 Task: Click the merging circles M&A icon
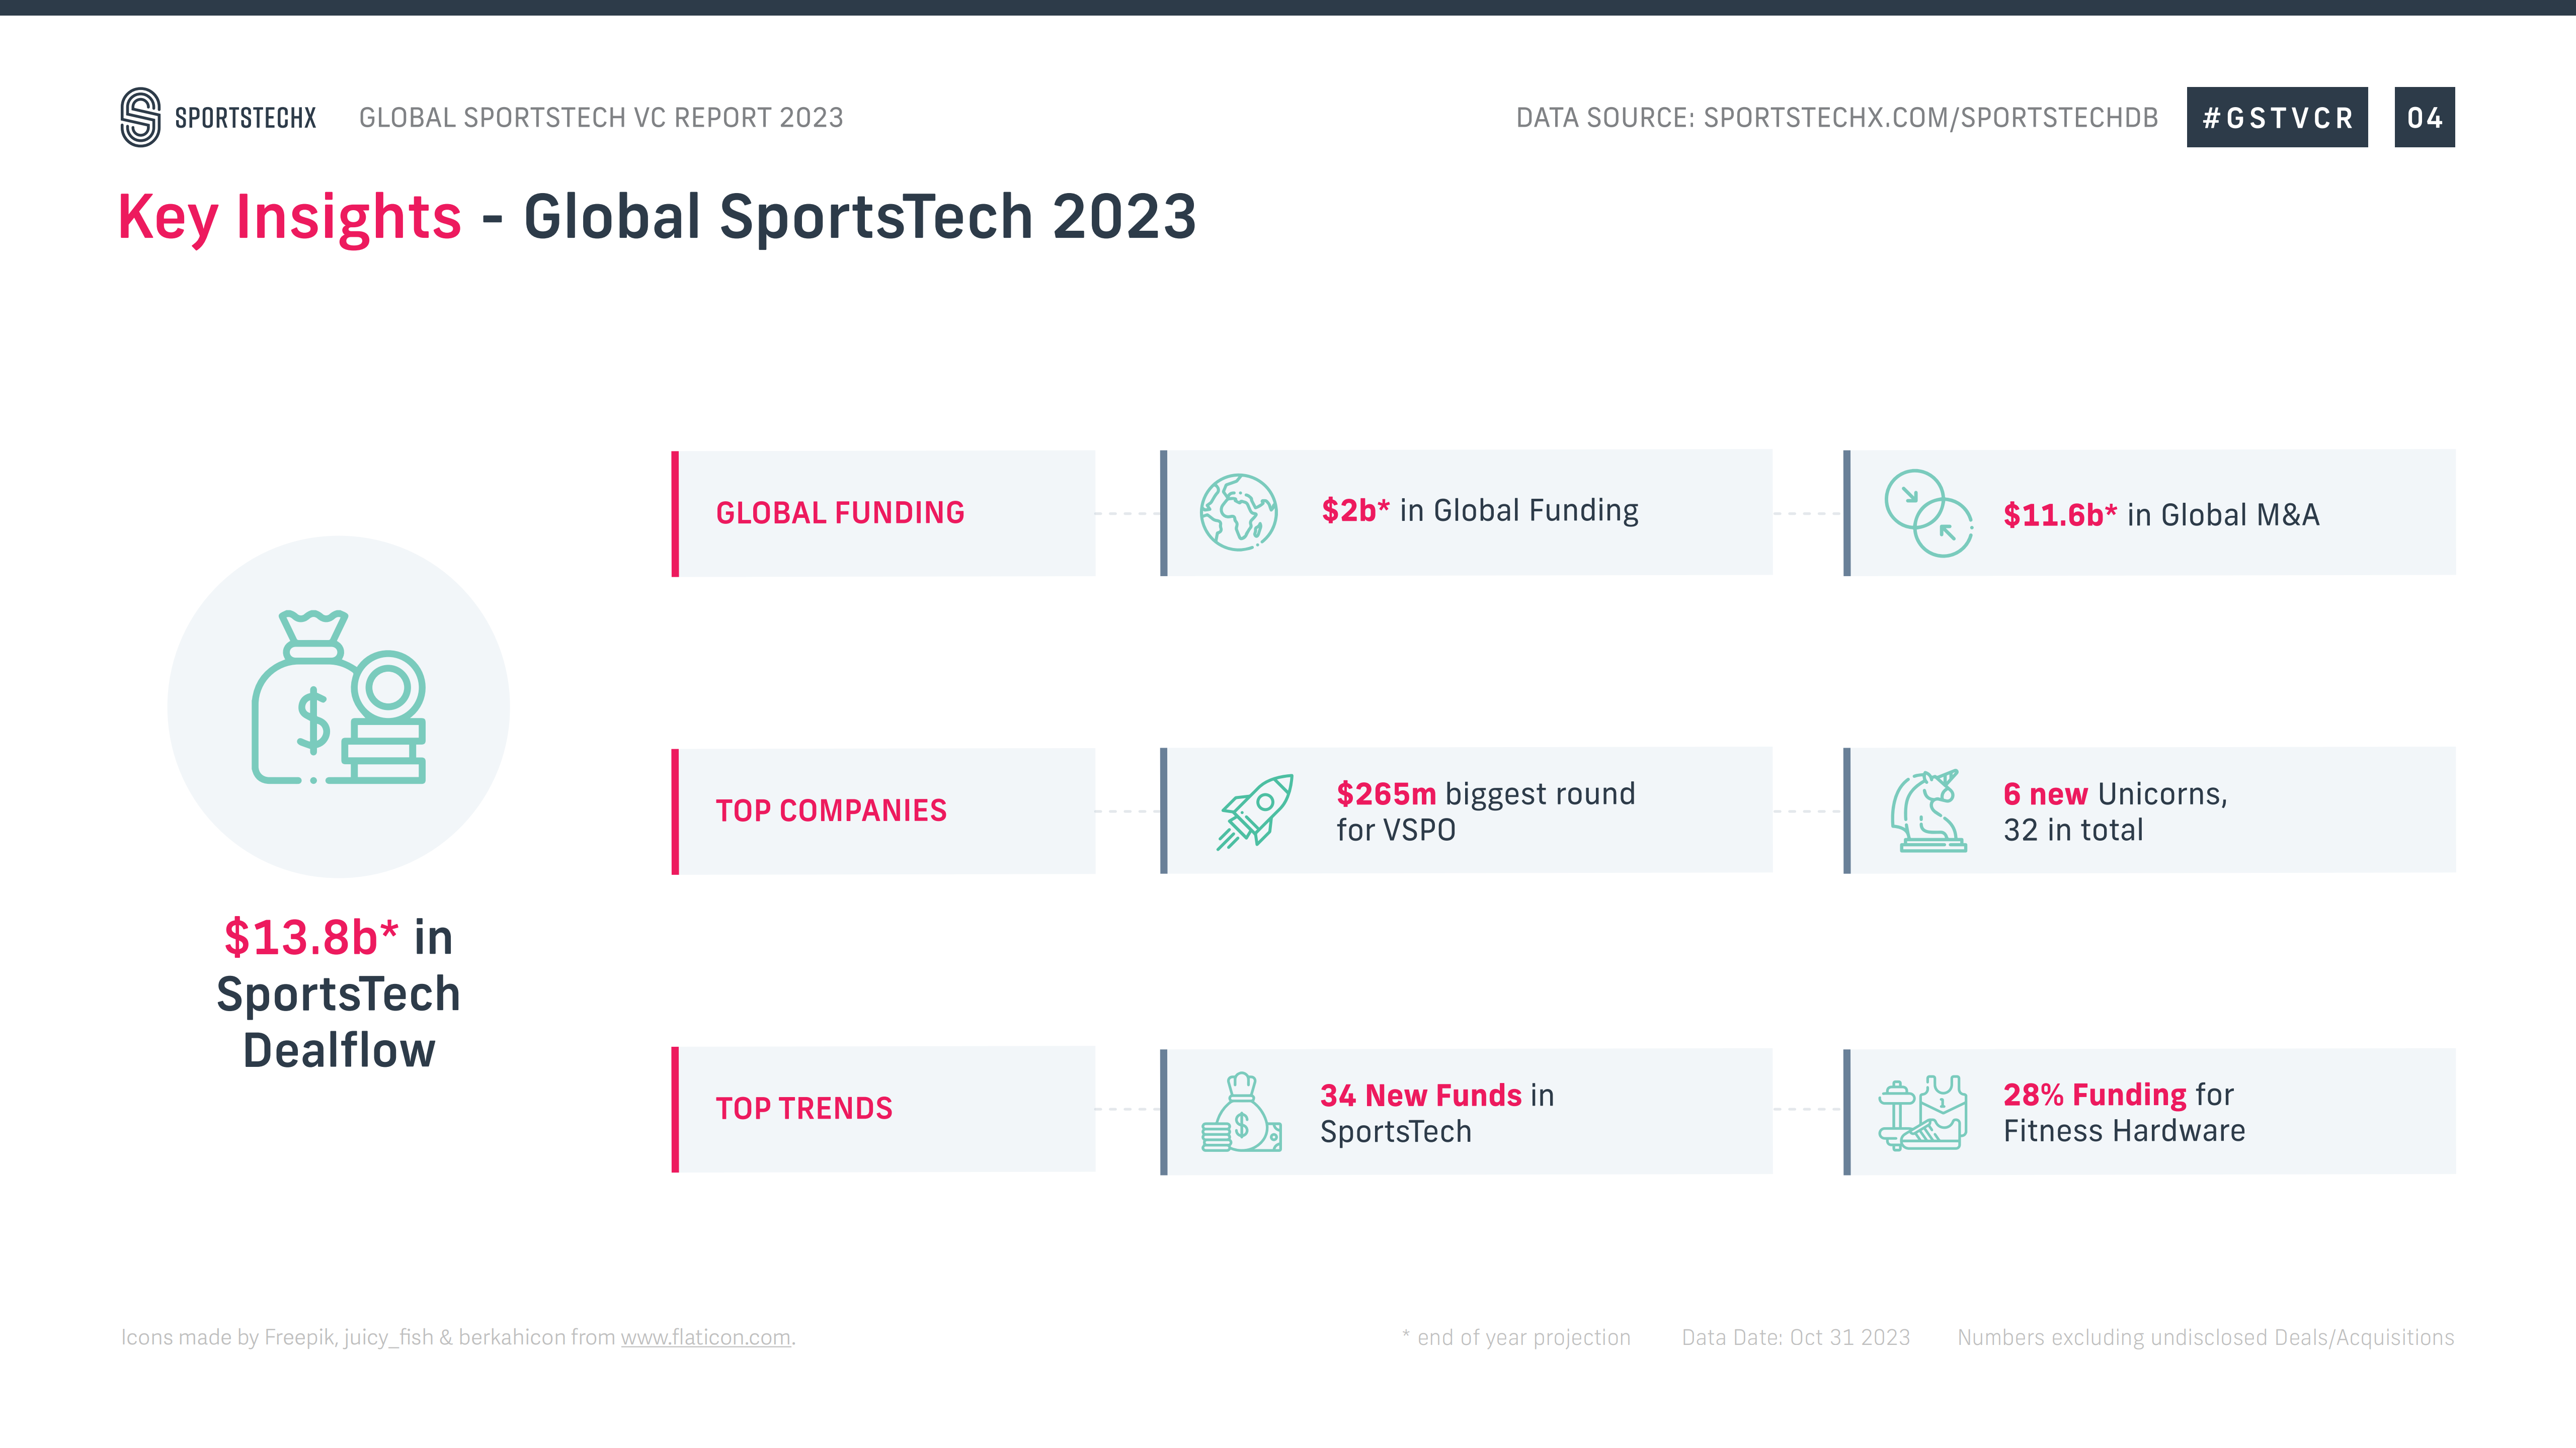pos(1928,514)
